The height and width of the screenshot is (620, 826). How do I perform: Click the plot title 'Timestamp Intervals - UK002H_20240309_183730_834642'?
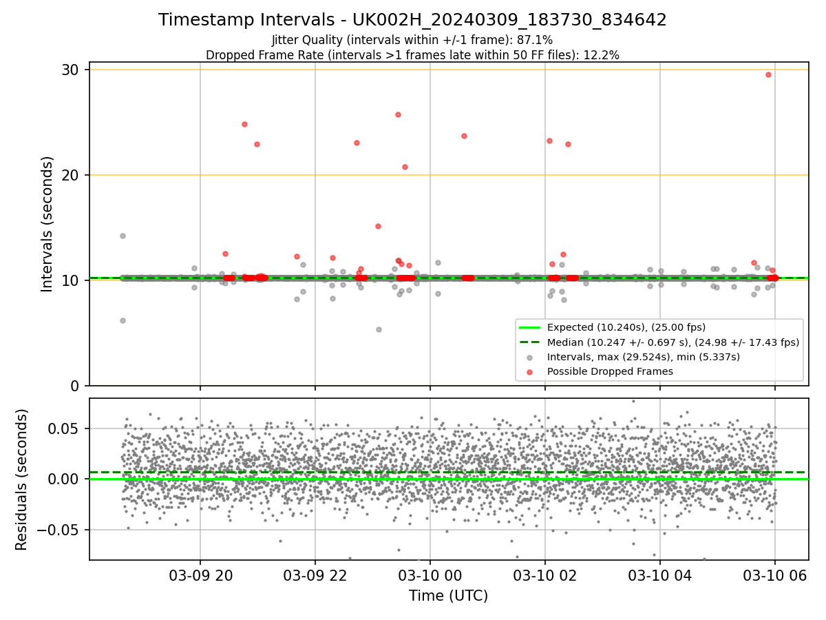pyautogui.click(x=412, y=20)
